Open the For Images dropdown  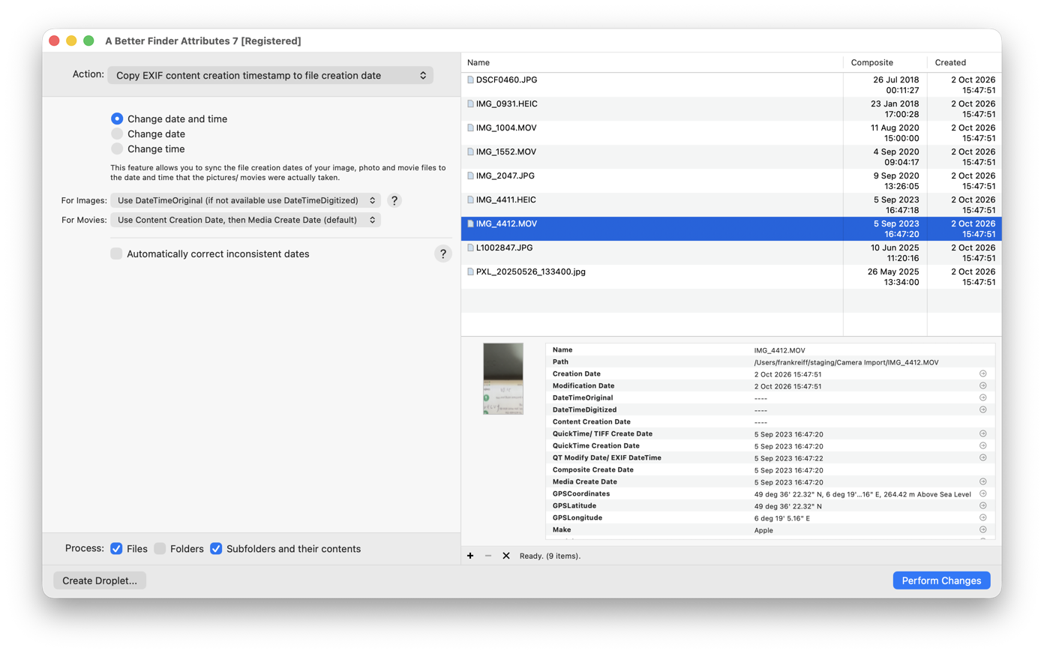click(245, 200)
